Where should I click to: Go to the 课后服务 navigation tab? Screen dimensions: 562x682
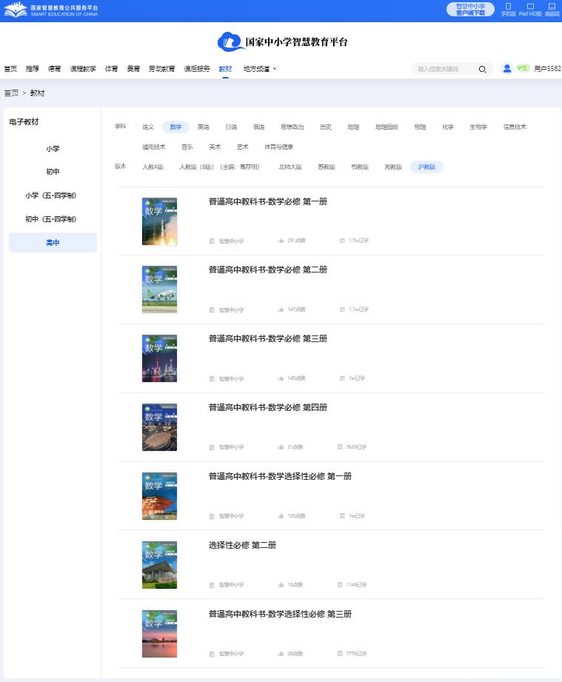point(197,69)
